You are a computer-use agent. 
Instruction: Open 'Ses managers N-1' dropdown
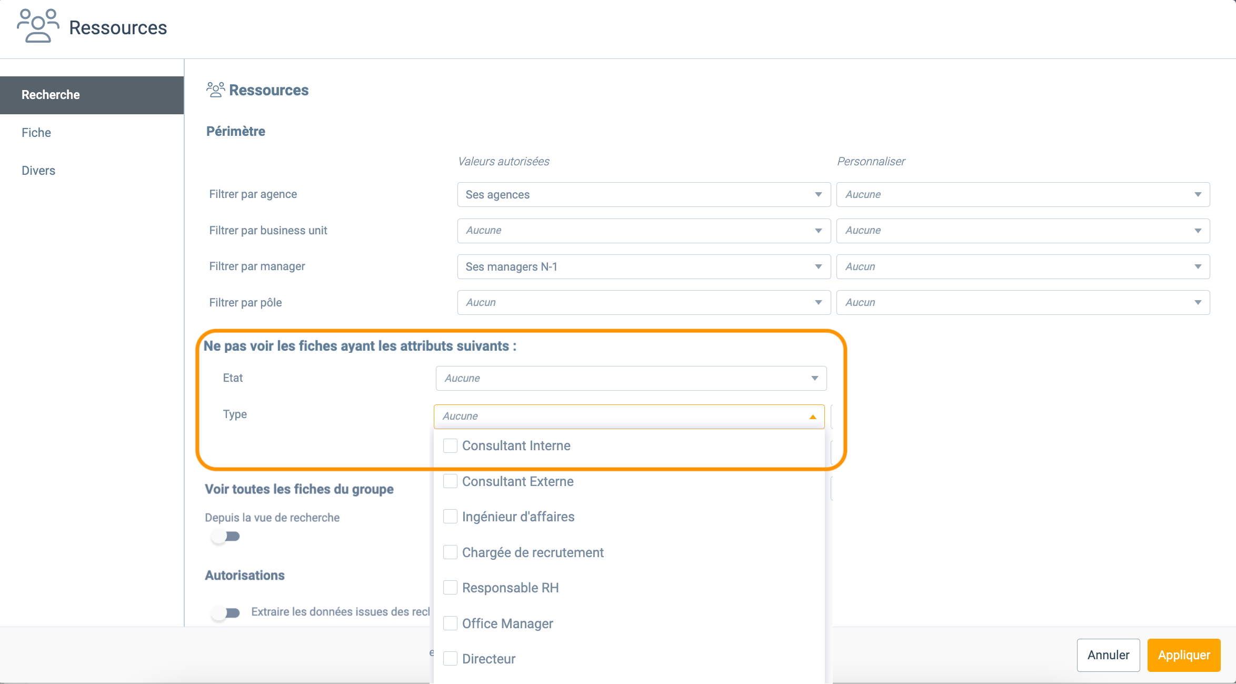click(644, 266)
